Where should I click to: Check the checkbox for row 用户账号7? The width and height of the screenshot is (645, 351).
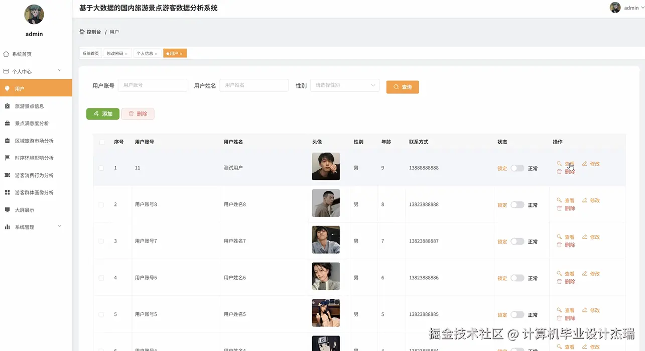(101, 241)
